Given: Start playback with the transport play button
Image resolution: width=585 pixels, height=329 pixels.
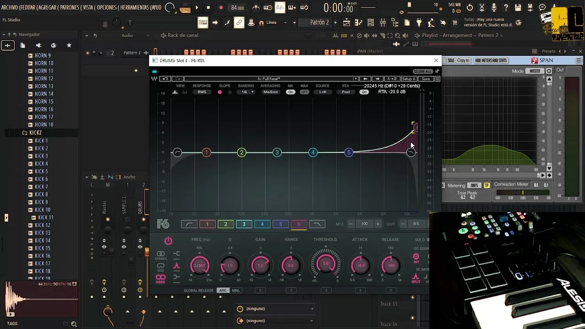Looking at the screenshot, I should pos(197,8).
